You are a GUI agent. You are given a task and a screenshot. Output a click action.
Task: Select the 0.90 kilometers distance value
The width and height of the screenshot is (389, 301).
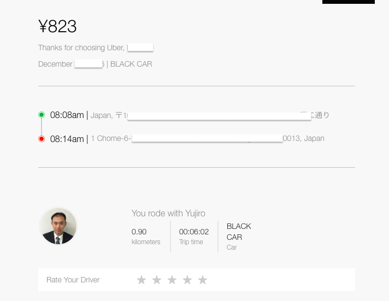(139, 232)
